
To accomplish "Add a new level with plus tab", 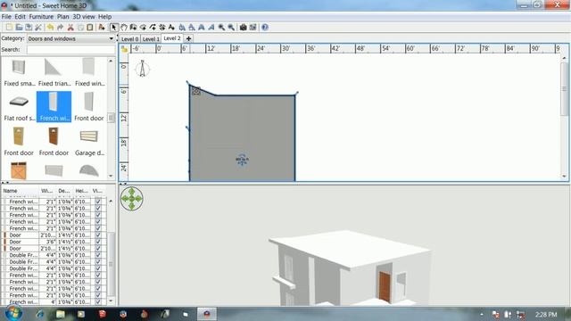I will [x=188, y=38].
